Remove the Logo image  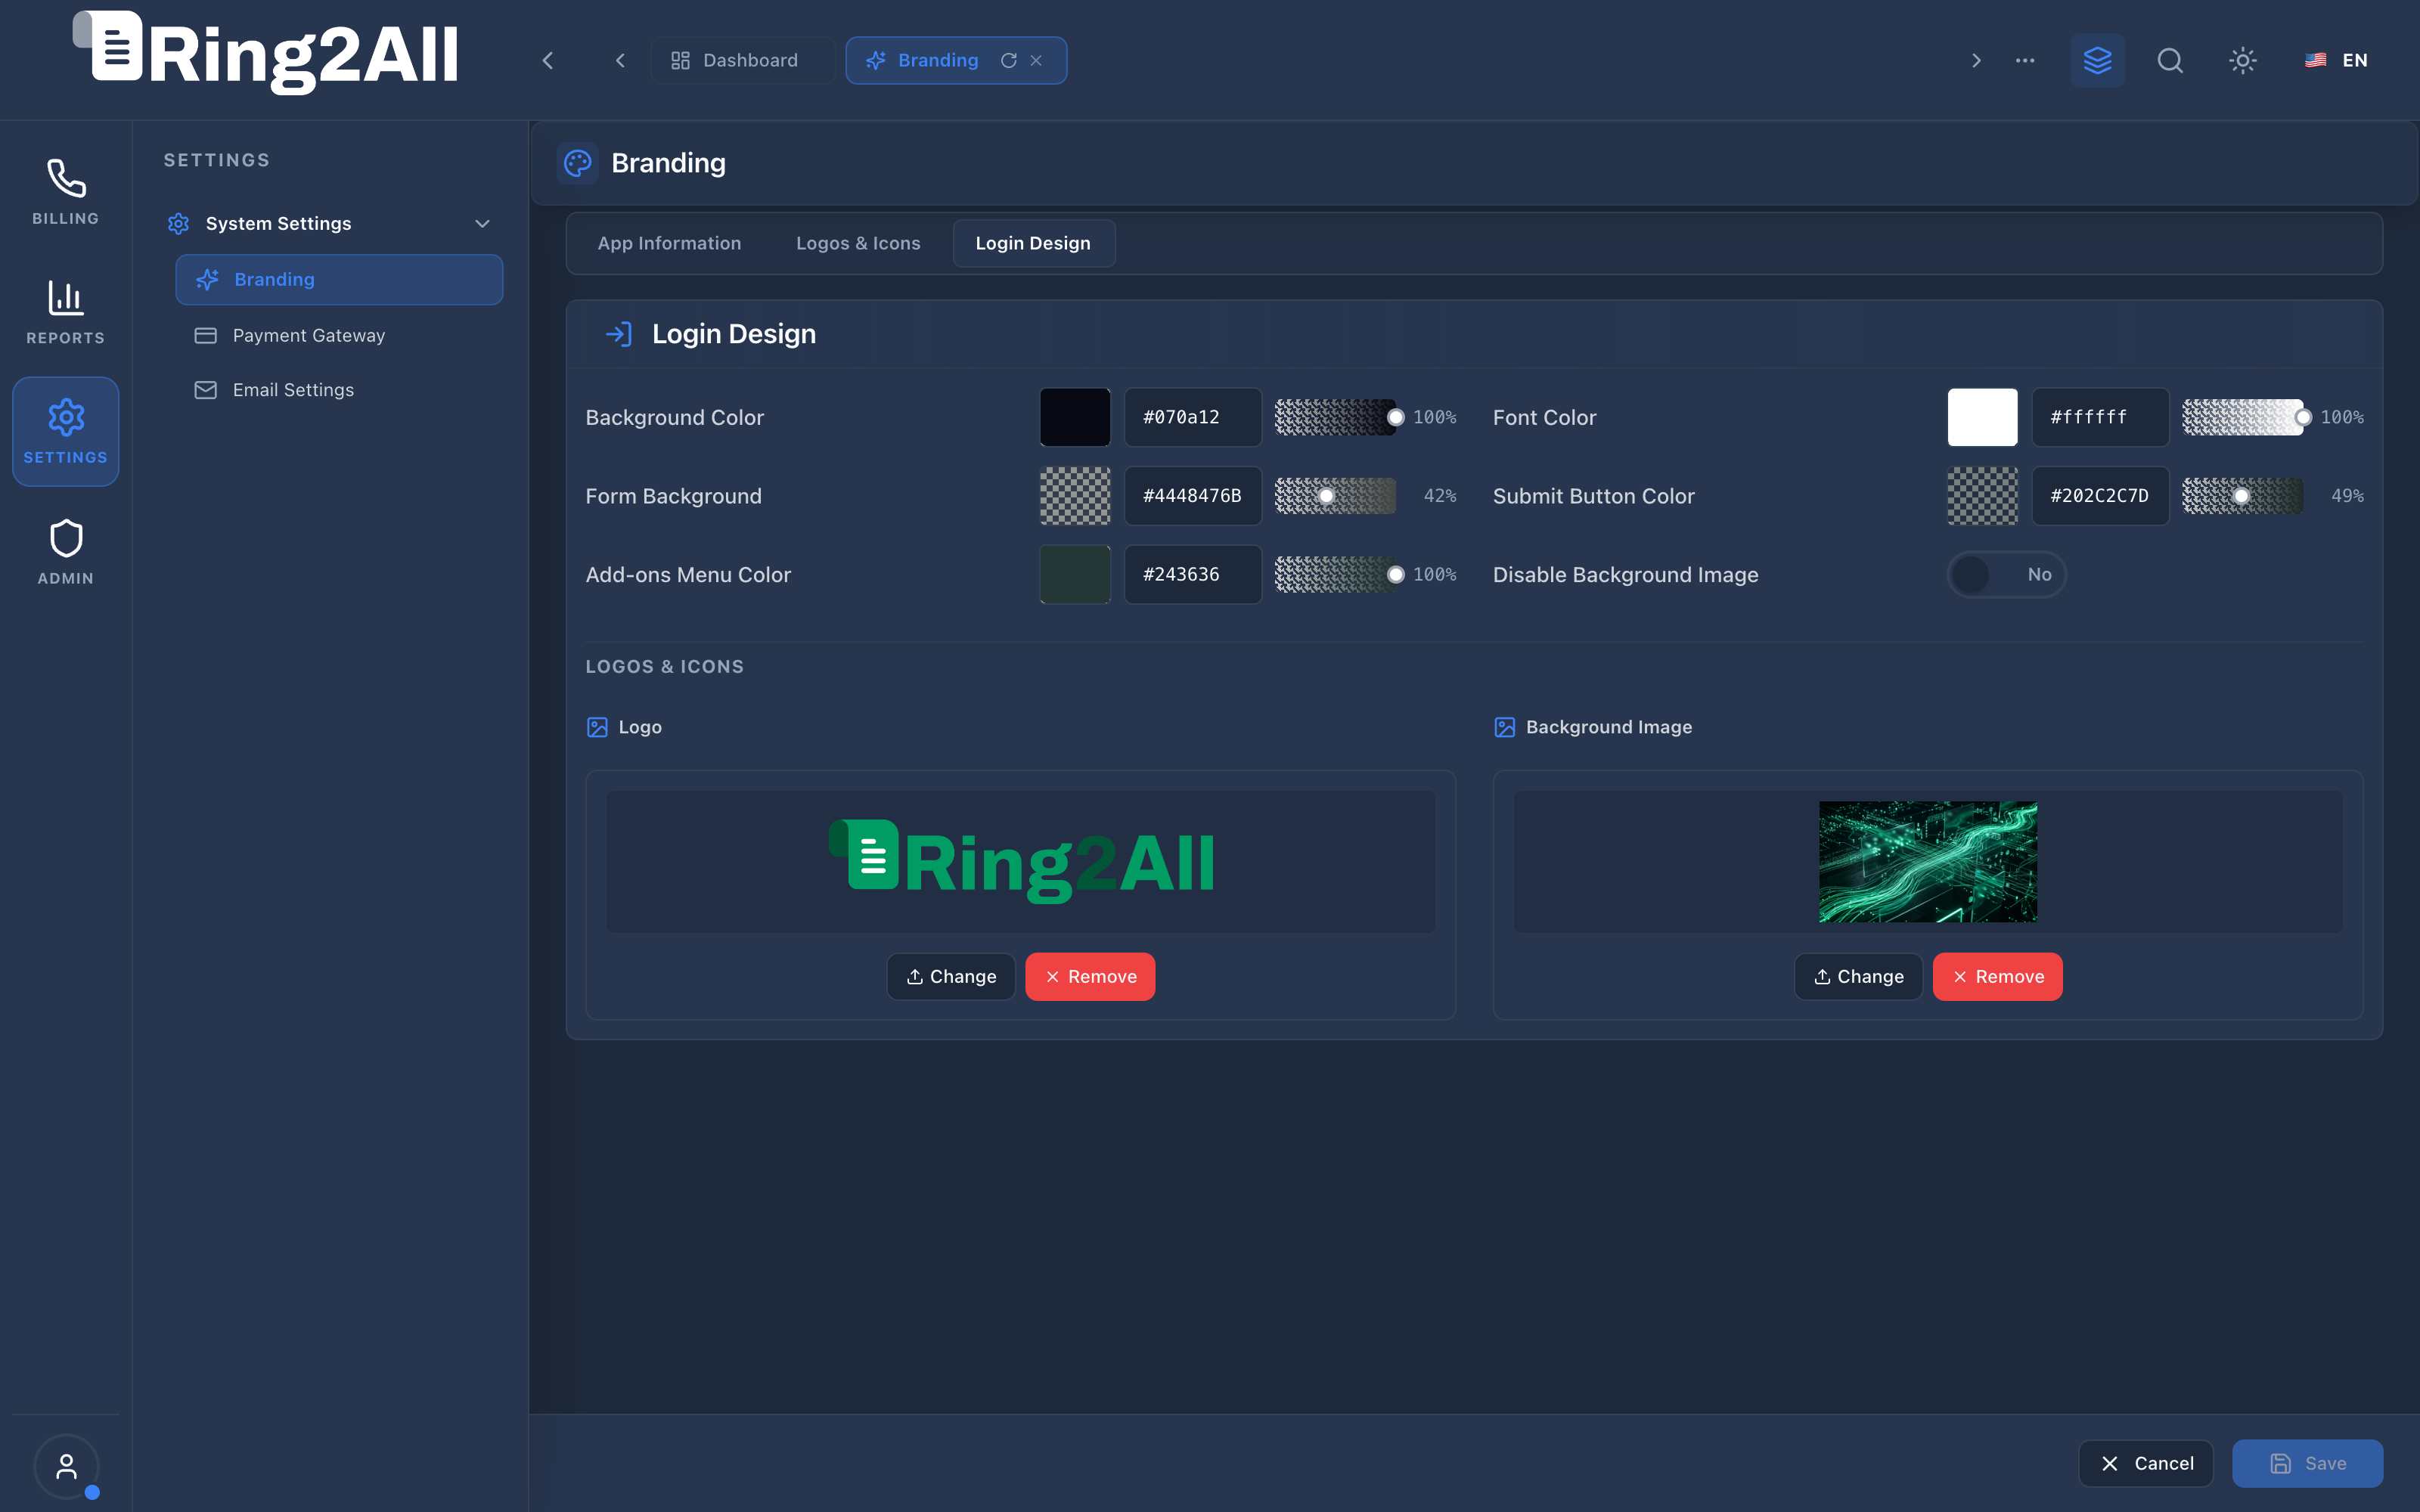coord(1090,976)
